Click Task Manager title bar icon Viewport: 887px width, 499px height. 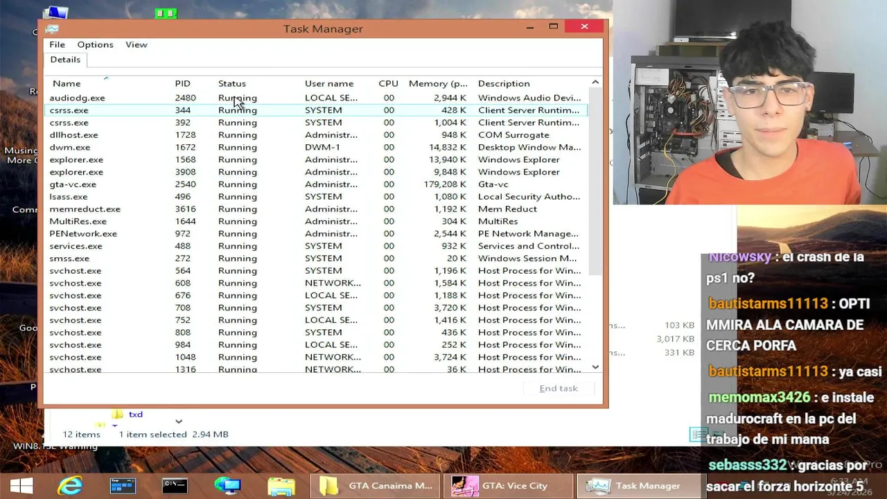point(52,28)
